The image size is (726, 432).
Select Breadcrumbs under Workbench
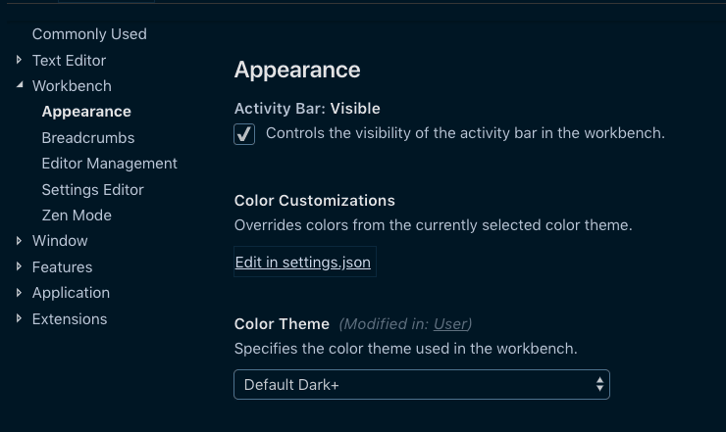[x=88, y=138]
